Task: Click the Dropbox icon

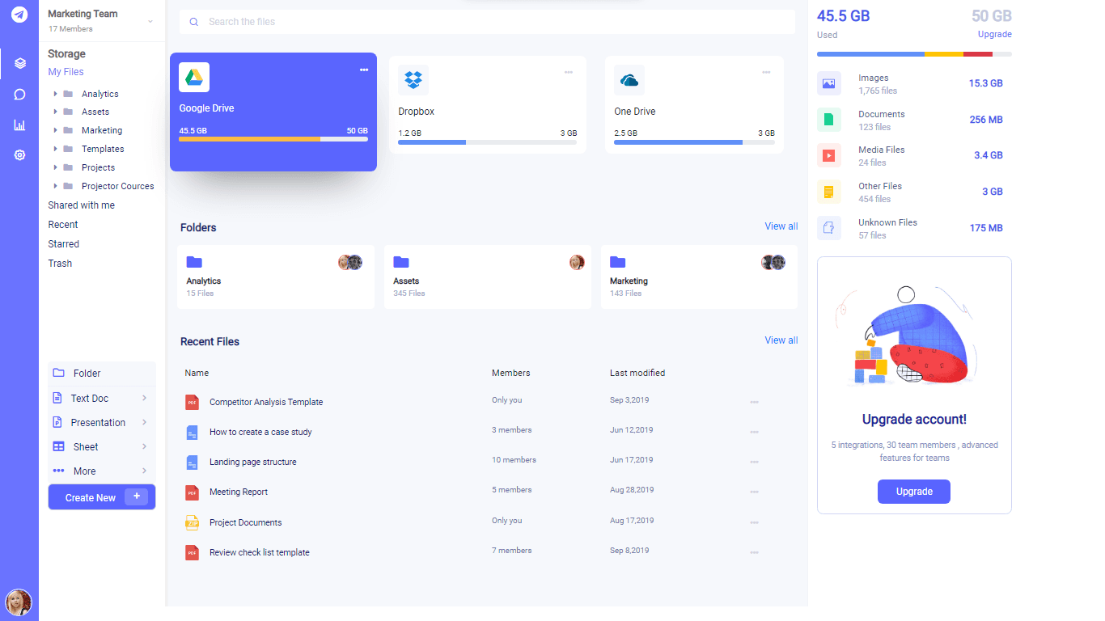Action: [413, 80]
